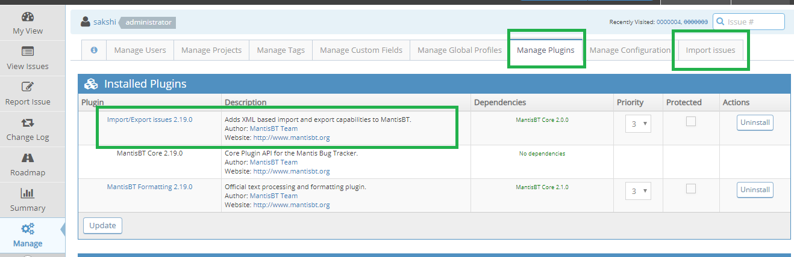794x257 pixels.
Task: Select the Manage Plugins tab
Action: pos(546,50)
